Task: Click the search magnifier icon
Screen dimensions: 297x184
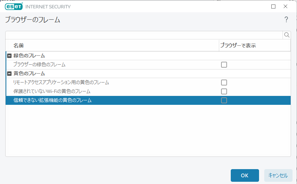Action: (287, 35)
